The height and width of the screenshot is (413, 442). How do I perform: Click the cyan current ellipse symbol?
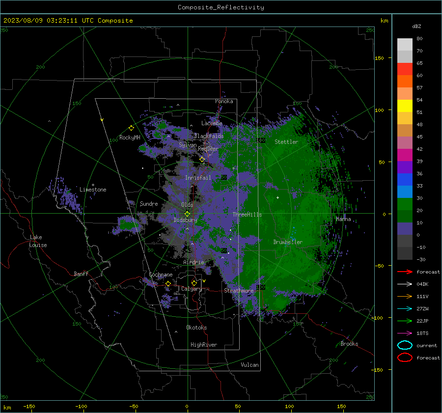pyautogui.click(x=405, y=345)
